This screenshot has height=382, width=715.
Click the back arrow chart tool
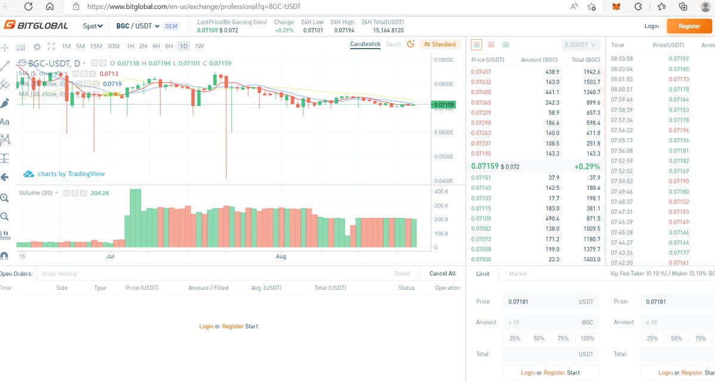[4, 177]
